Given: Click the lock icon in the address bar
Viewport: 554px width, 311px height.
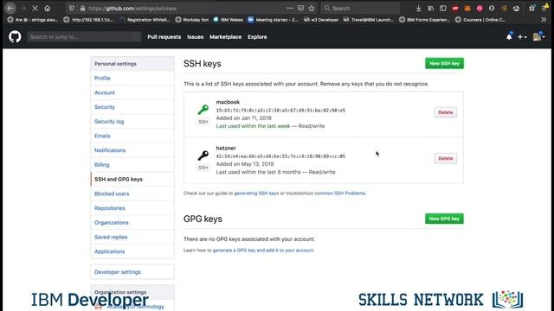Looking at the screenshot, I should coord(83,8).
